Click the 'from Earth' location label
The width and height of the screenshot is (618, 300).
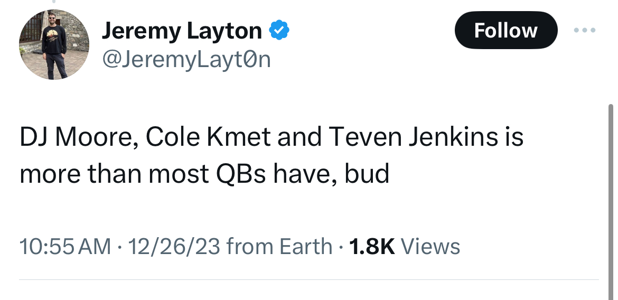point(279,247)
